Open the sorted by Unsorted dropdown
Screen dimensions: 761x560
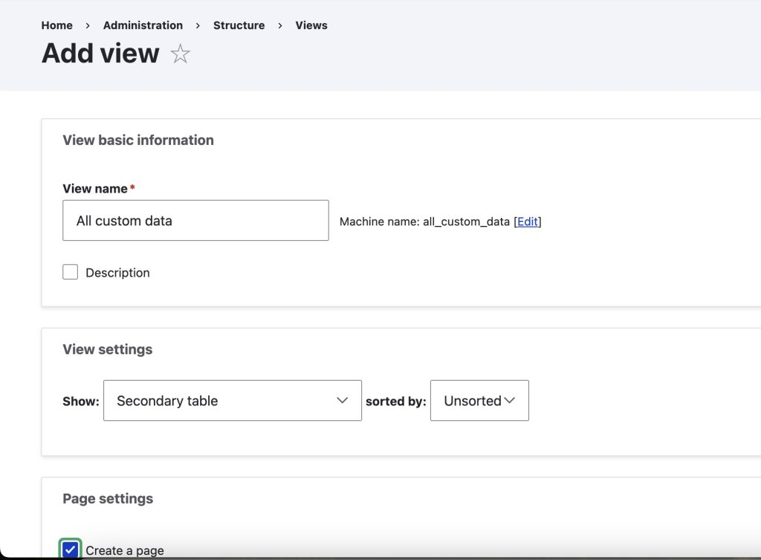click(479, 401)
